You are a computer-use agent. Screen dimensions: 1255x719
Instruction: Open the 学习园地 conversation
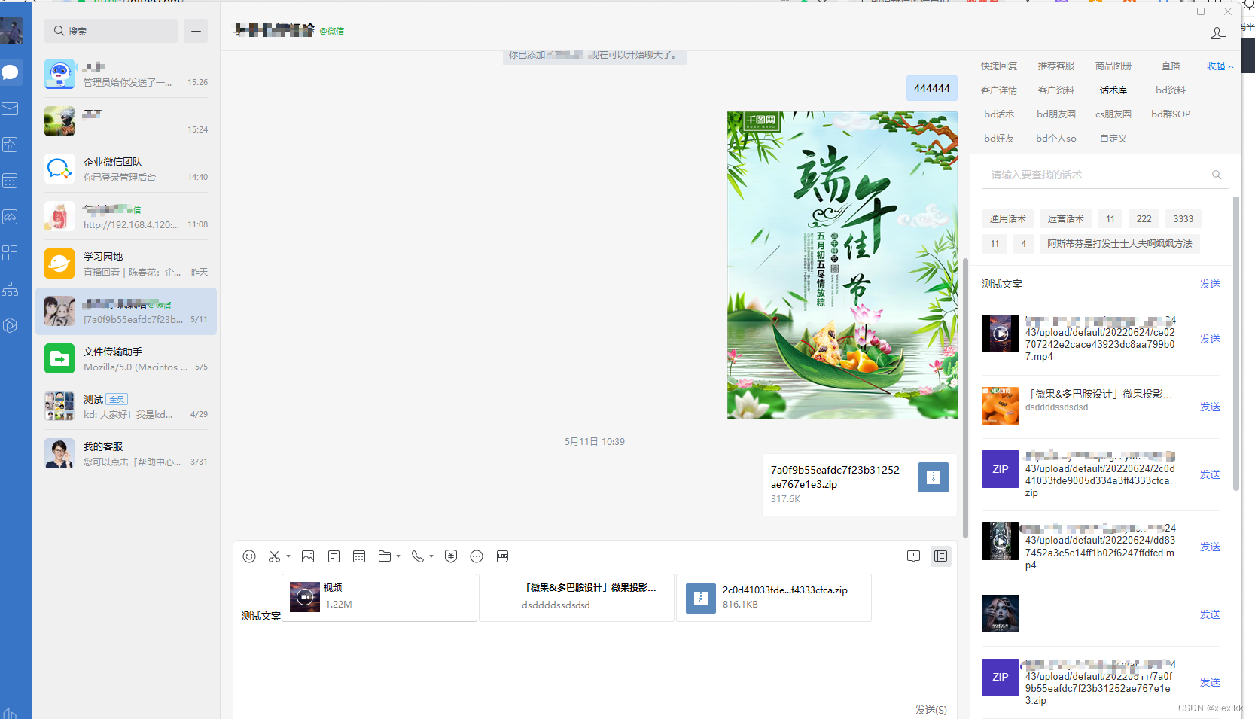pyautogui.click(x=126, y=264)
